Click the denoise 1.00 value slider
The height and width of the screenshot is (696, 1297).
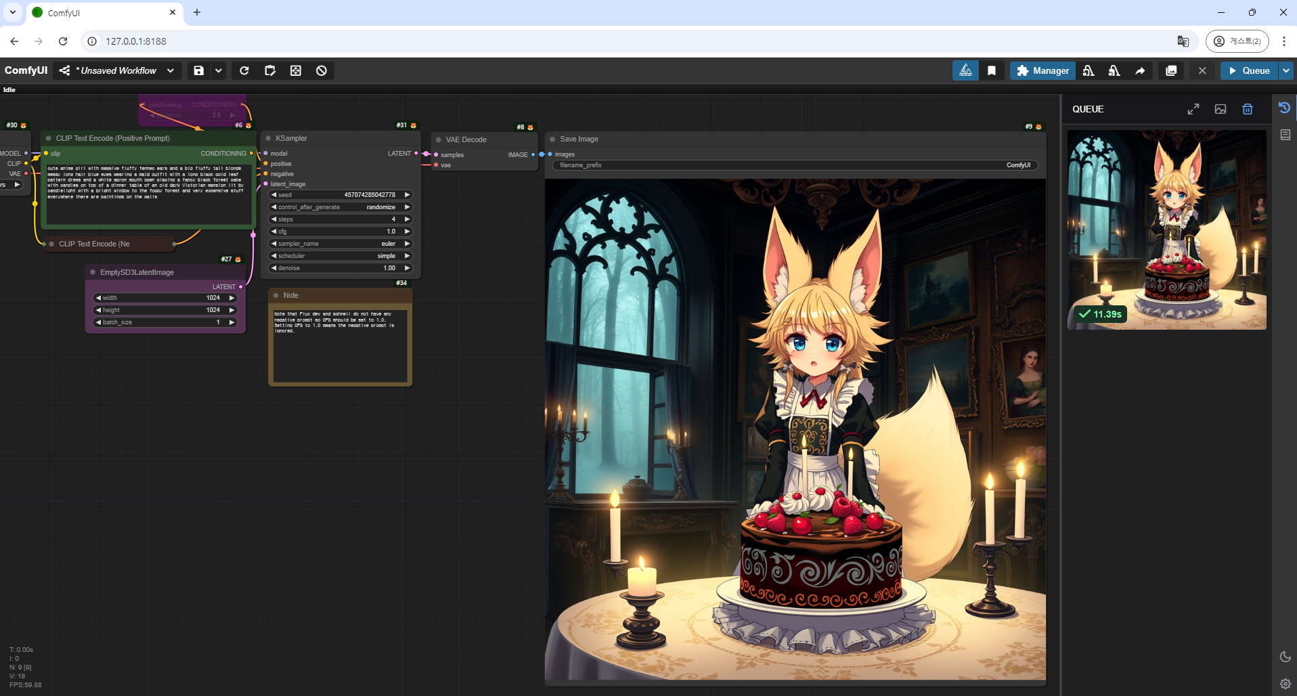pyautogui.click(x=340, y=268)
